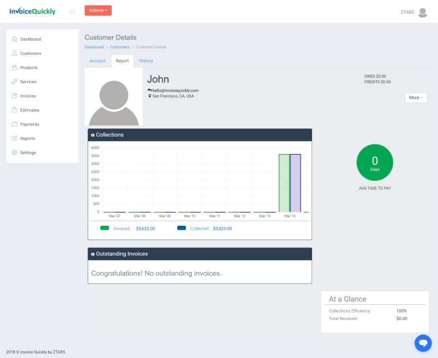
Task: Click the Customers breadcrumb link
Action: click(x=120, y=47)
